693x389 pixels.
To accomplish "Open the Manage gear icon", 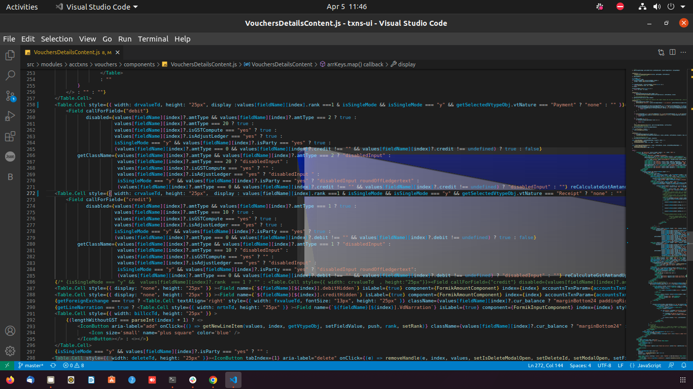I will pyautogui.click(x=10, y=351).
